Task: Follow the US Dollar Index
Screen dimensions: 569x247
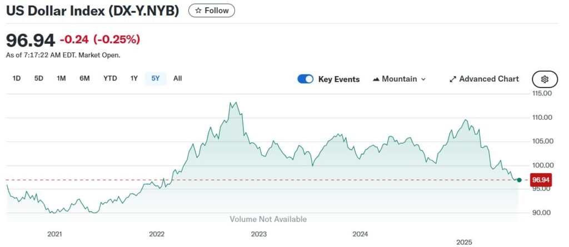Action: tap(212, 11)
